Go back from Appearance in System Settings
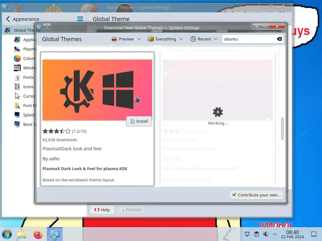 click(x=8, y=19)
